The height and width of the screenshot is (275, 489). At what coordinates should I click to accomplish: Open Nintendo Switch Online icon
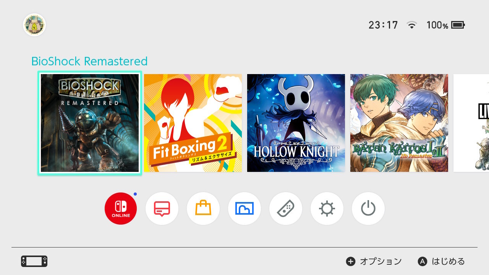pos(121,209)
